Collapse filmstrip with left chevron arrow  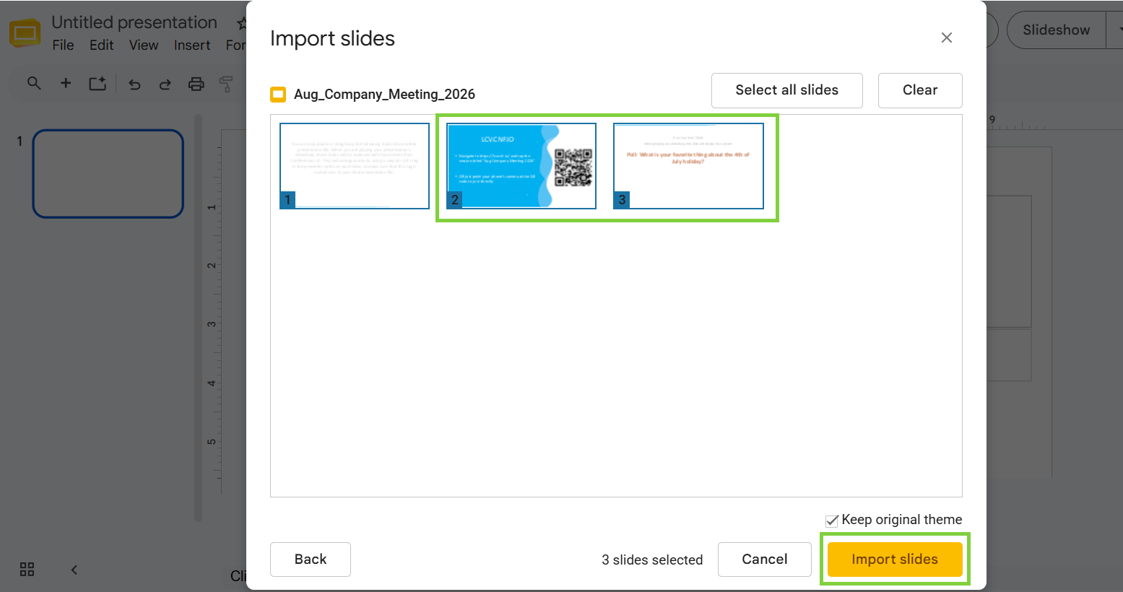tap(74, 570)
